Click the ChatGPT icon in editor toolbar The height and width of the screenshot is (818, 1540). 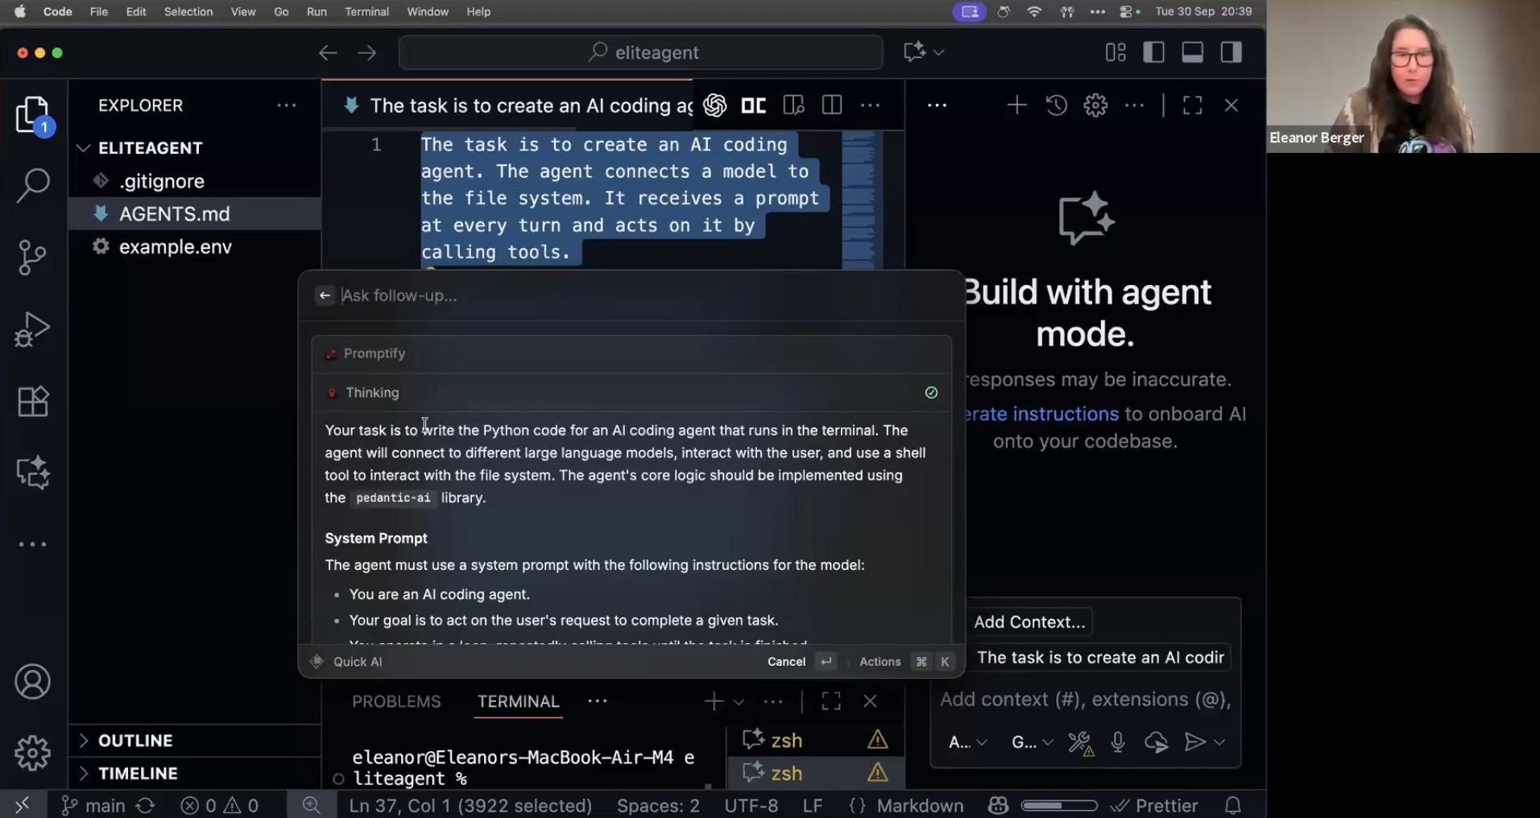pyautogui.click(x=714, y=105)
